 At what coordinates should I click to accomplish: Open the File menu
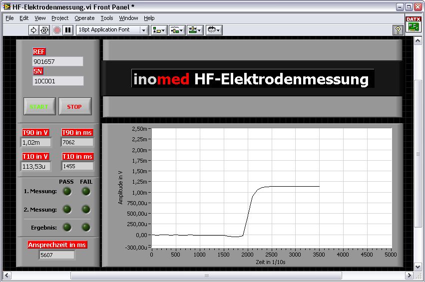9,18
